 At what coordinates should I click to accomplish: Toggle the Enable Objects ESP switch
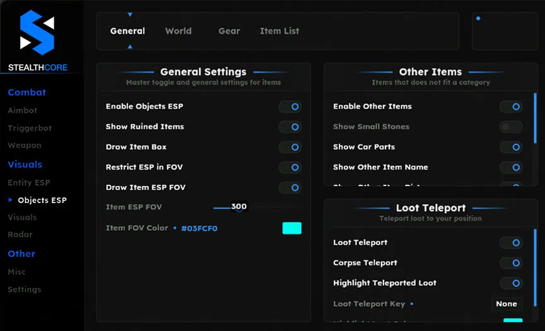pos(290,107)
